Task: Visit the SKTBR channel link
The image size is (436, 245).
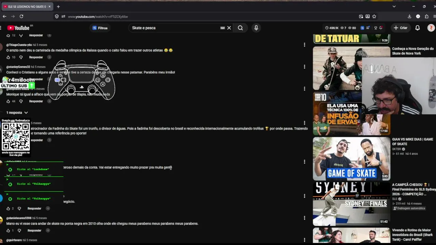Action: 396,149
